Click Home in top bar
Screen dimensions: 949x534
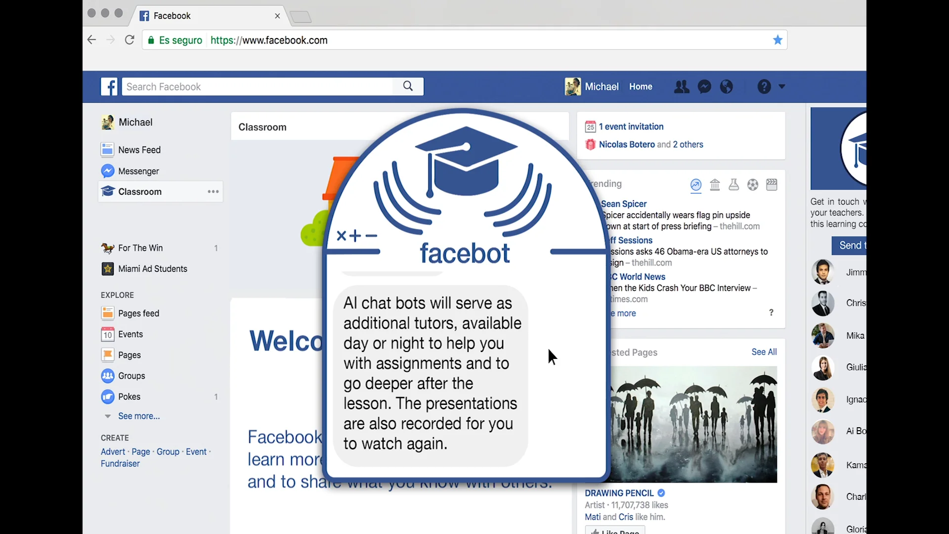click(x=641, y=87)
